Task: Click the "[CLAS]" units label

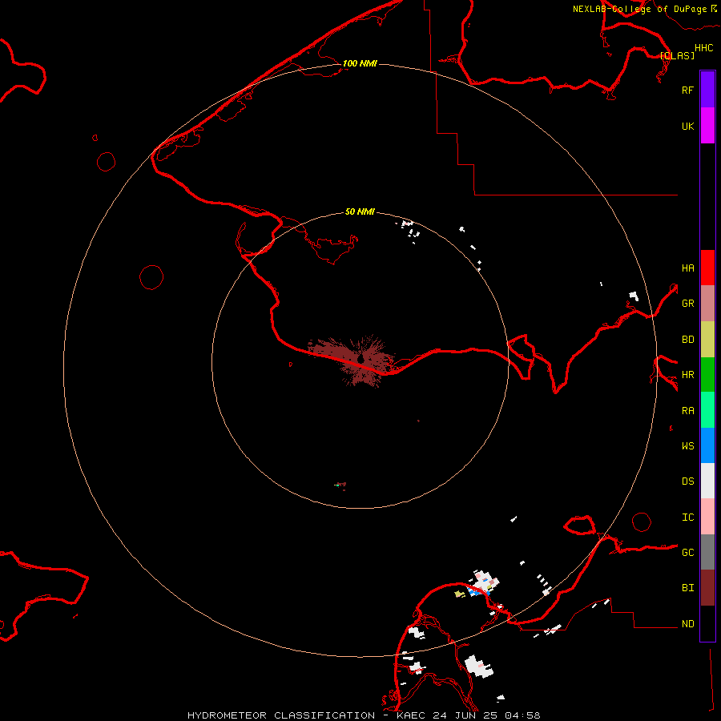Action: 677,55
